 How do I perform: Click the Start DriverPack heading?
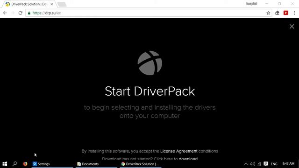click(x=149, y=91)
